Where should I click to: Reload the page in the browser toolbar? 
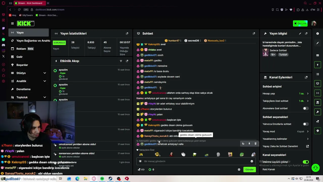[19, 10]
